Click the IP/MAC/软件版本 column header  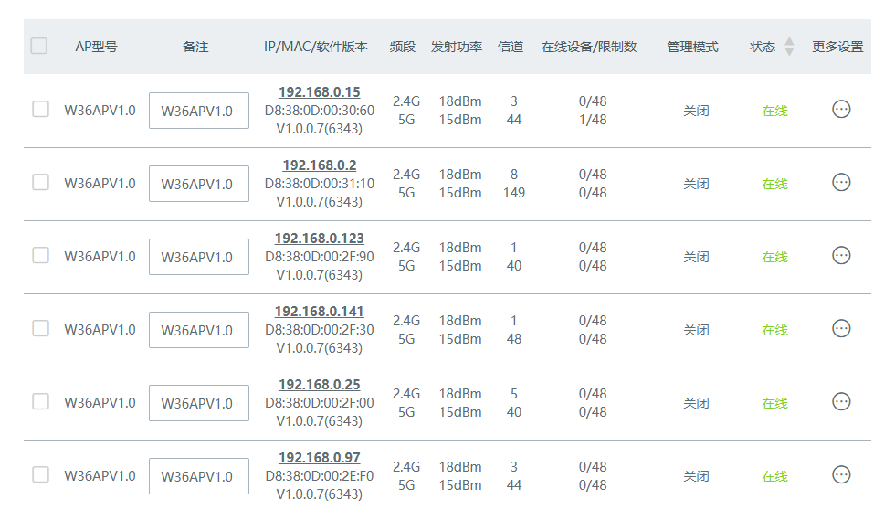coord(316,47)
